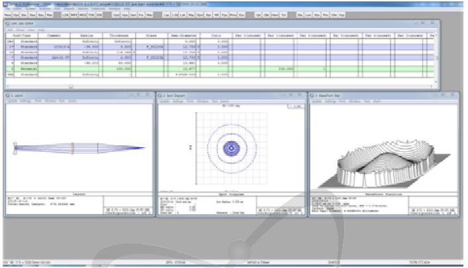
Task: Open the Analysis menu
Action: point(45,9)
